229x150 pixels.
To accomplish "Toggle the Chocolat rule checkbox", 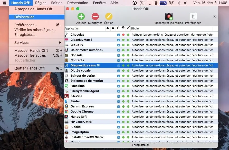I will pos(118,35).
